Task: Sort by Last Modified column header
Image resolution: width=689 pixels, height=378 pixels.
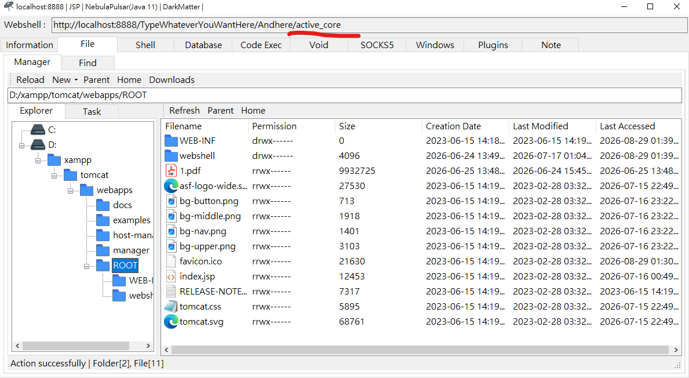Action: (x=552, y=126)
